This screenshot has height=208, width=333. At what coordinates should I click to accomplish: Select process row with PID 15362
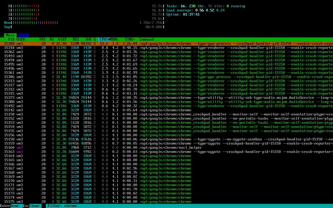(166, 52)
